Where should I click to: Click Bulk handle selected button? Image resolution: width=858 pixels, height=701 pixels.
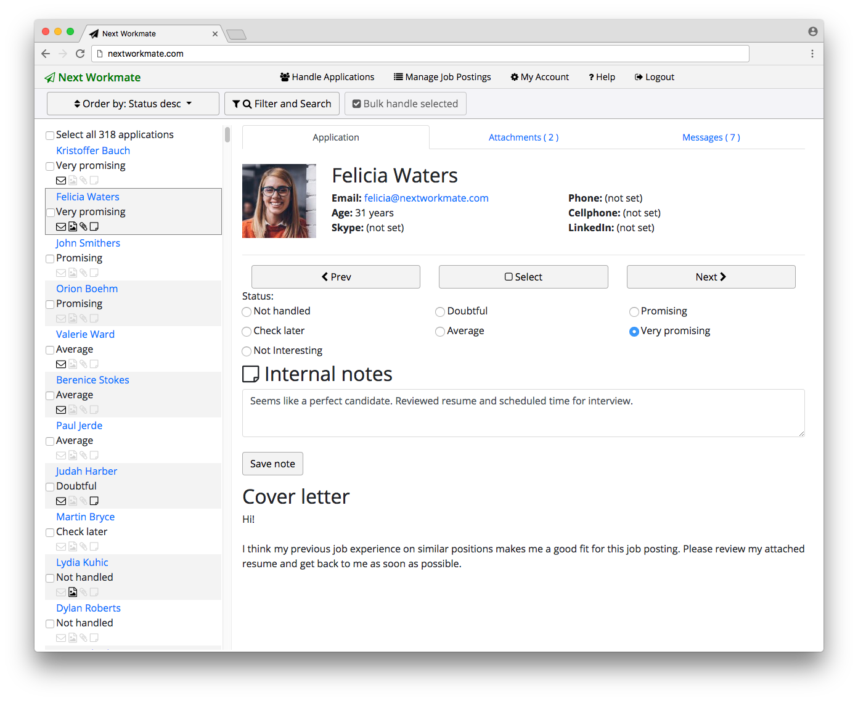tap(406, 104)
